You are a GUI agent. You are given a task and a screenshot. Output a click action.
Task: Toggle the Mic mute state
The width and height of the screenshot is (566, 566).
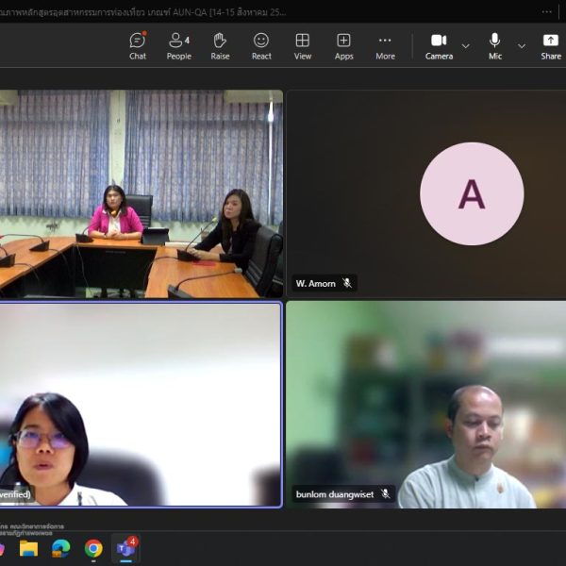(494, 45)
